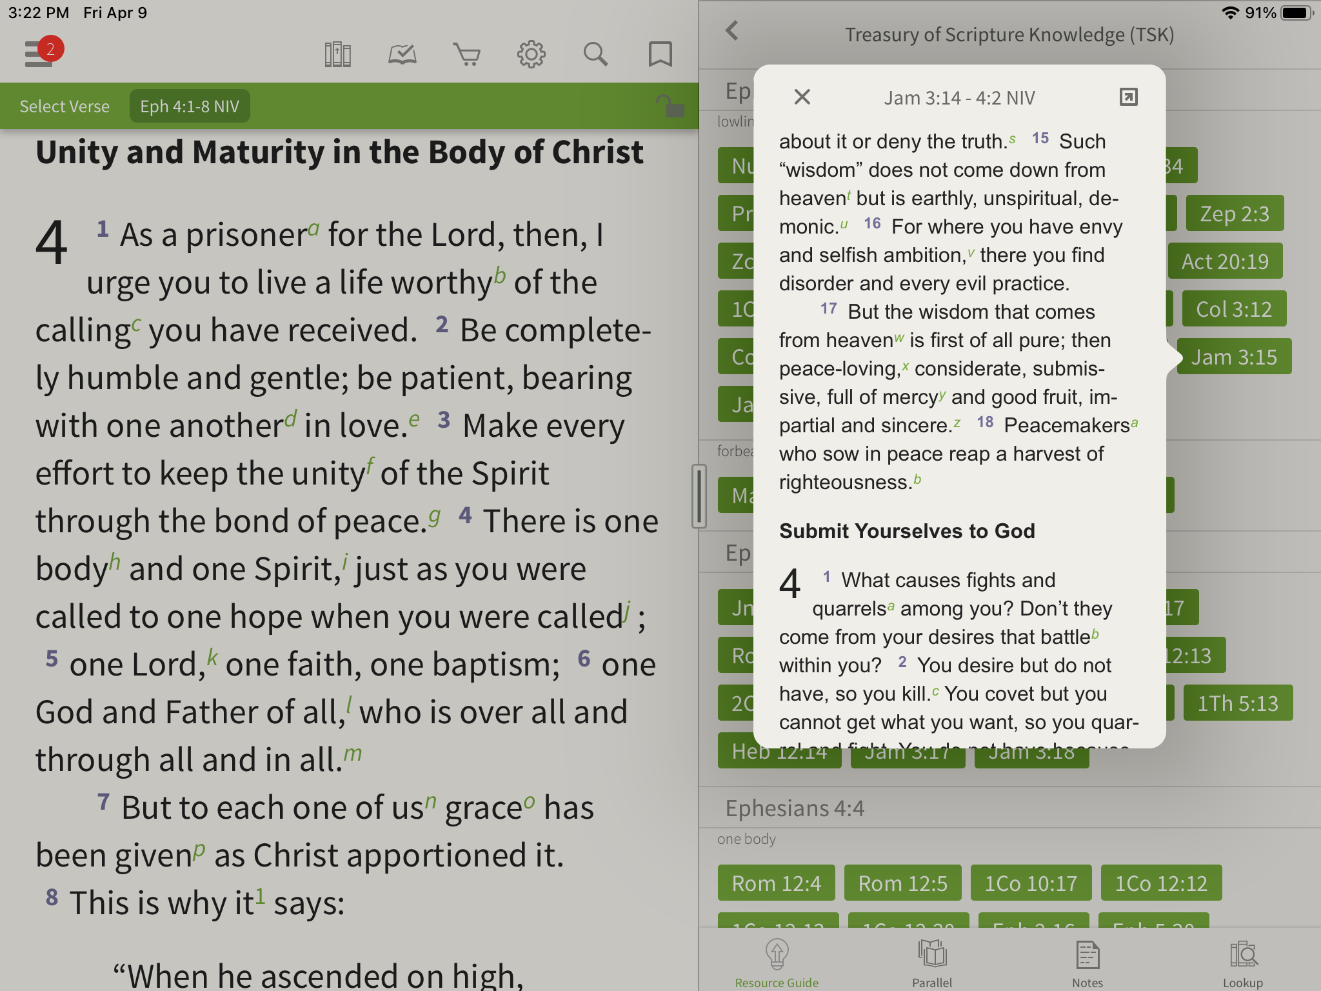Screen dimensions: 1321x991
Task: Select verse number 7 in Ephesians
Action: 103,801
